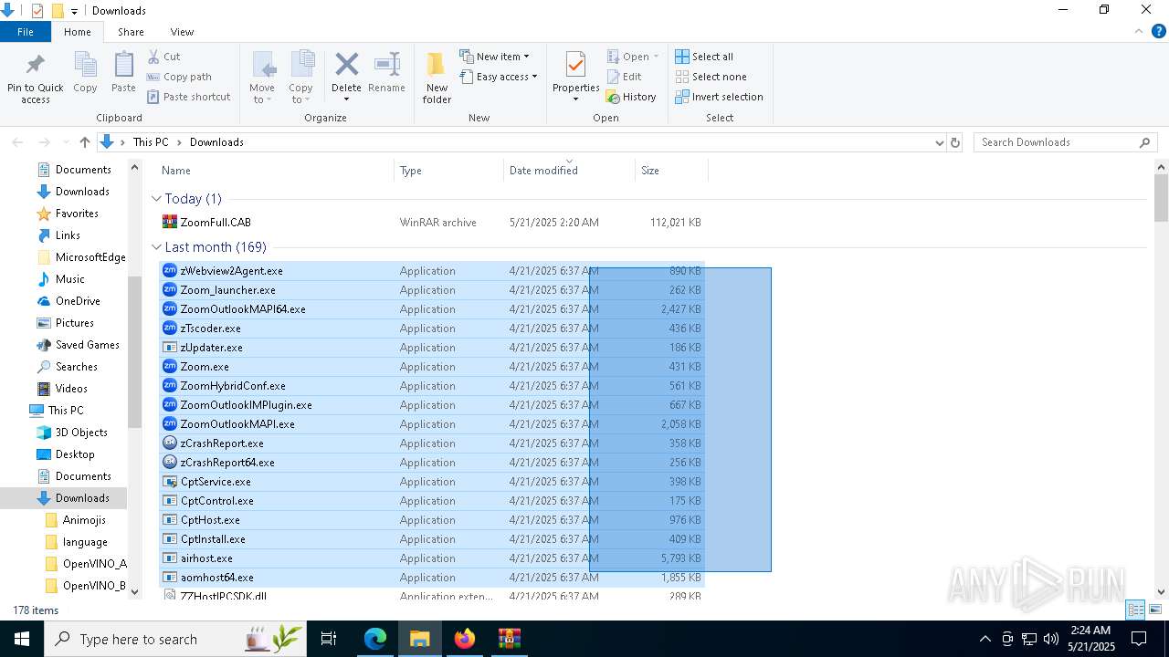Image resolution: width=1169 pixels, height=657 pixels.
Task: Click Select all
Action: pyautogui.click(x=704, y=57)
